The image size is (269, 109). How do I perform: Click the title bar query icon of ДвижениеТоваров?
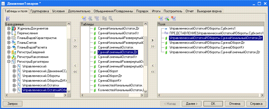pyautogui.click(x=3, y=3)
